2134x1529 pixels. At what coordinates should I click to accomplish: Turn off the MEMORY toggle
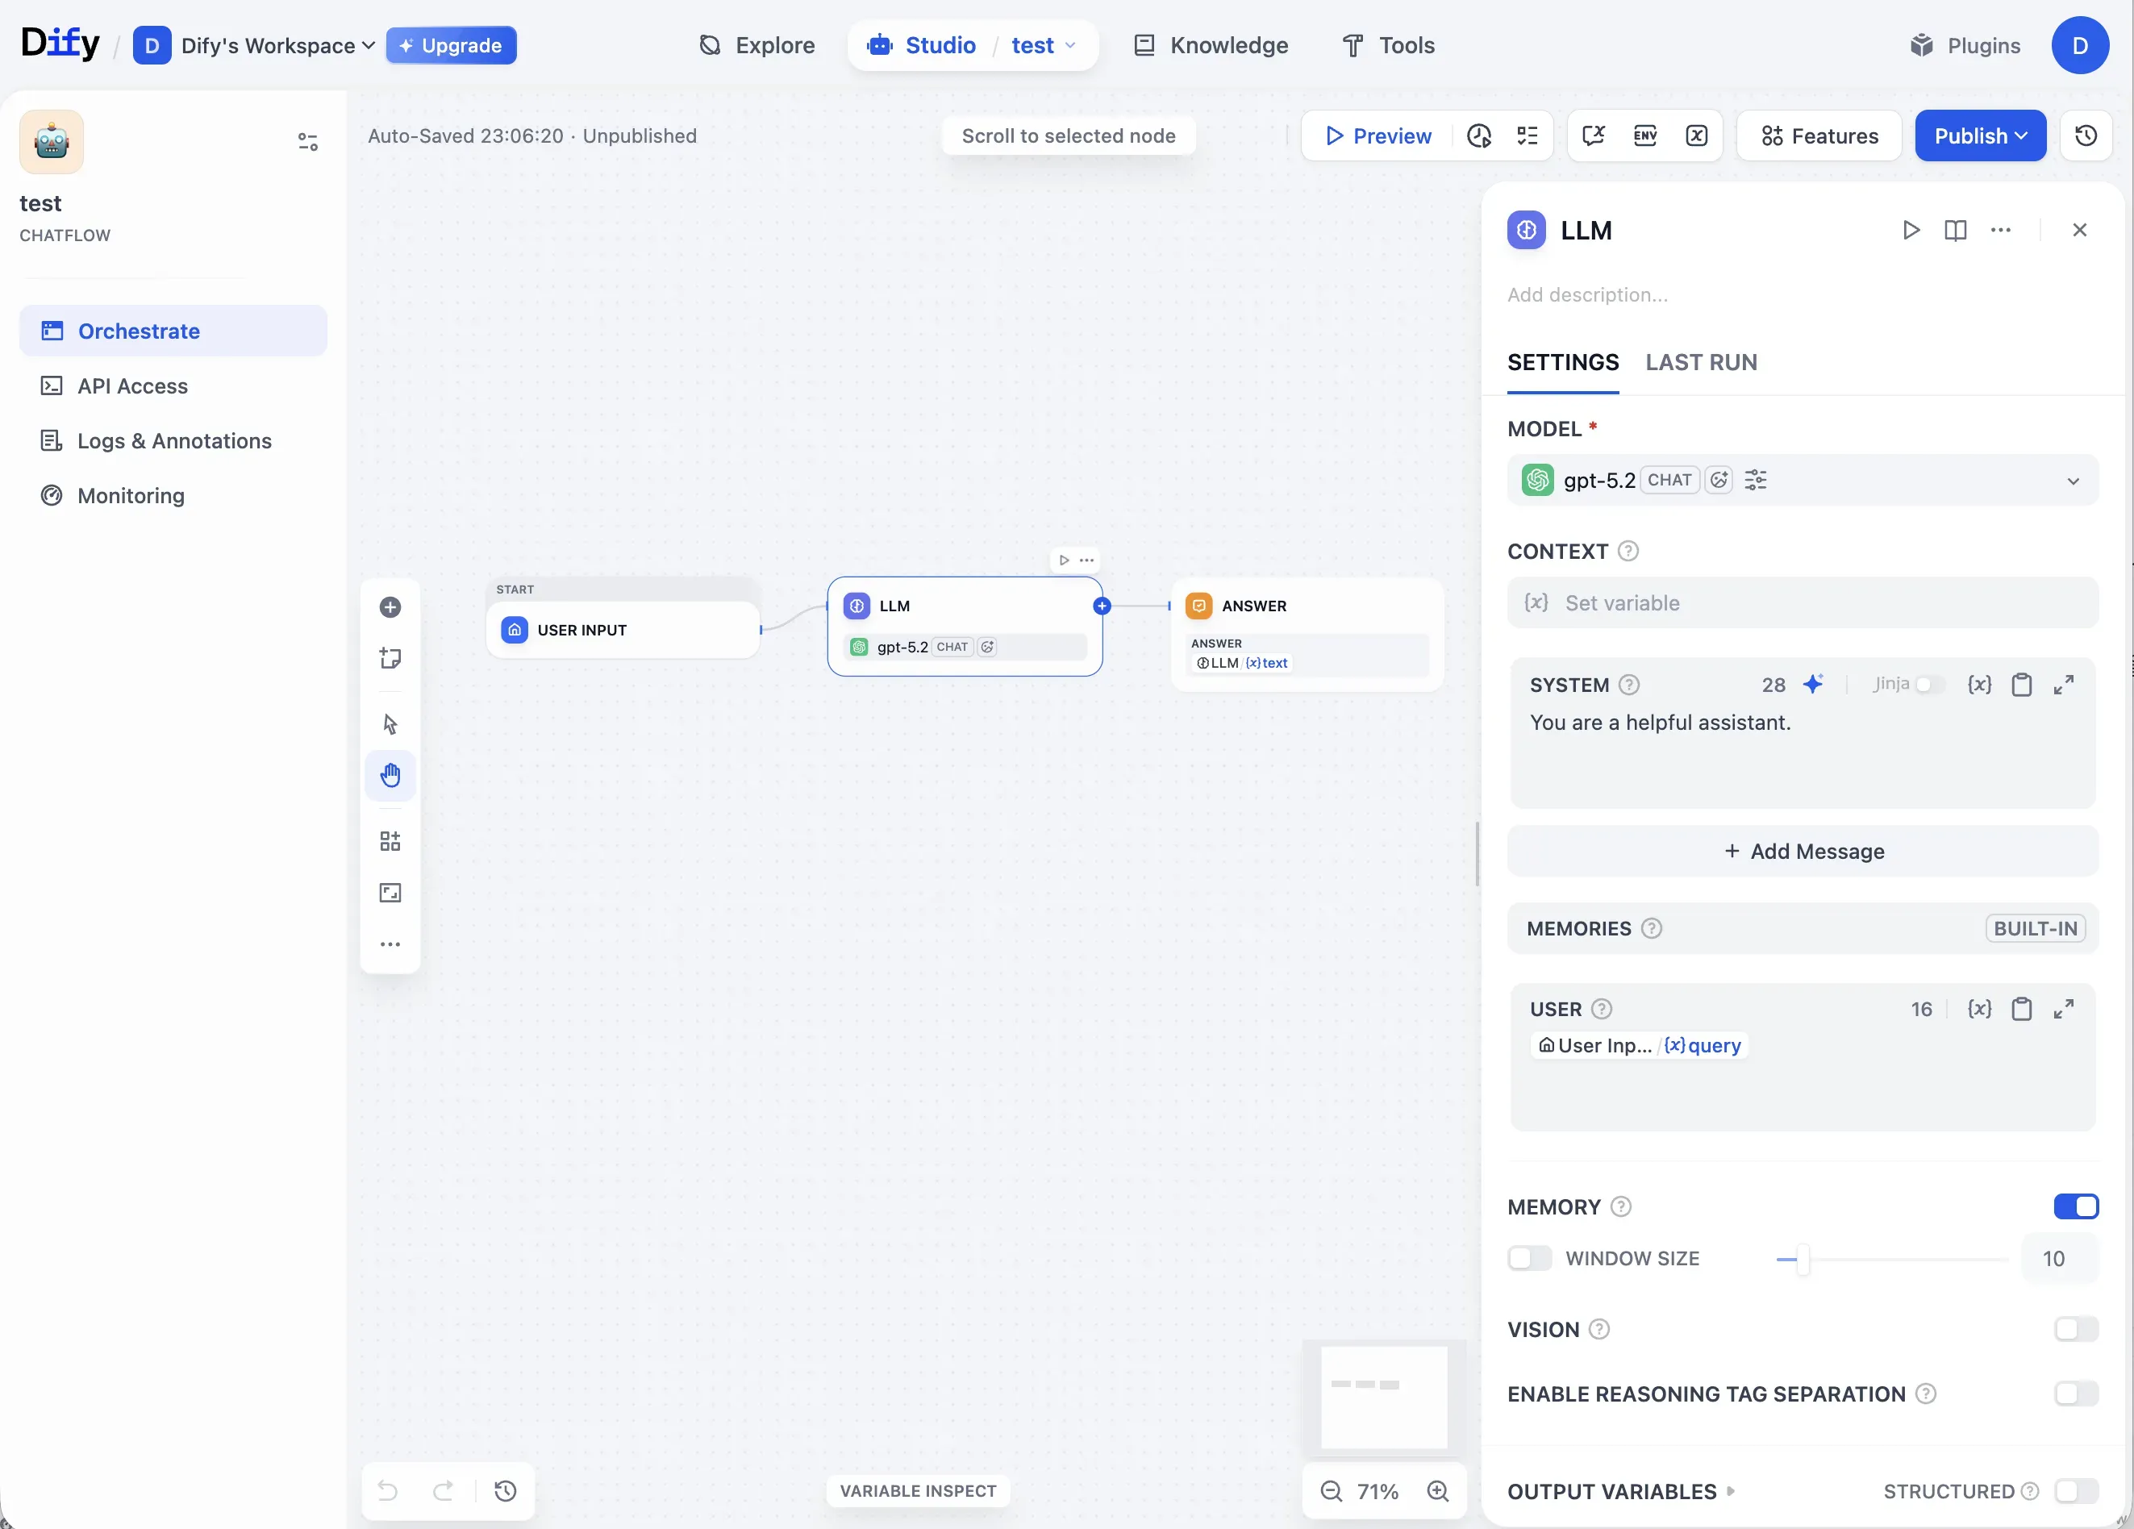[2076, 1206]
